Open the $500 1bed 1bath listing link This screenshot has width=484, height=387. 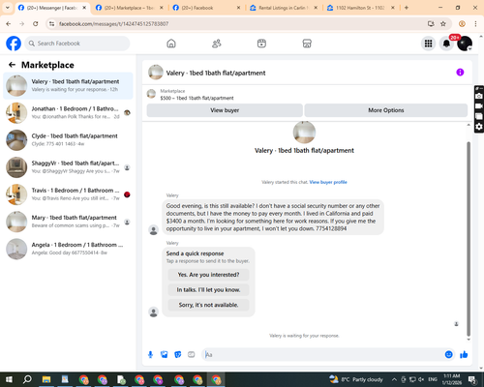[197, 98]
